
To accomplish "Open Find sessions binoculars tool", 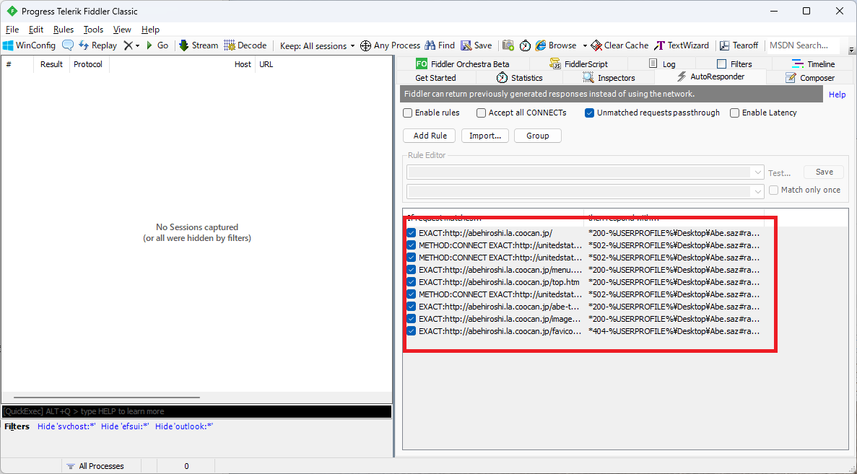I will click(x=440, y=45).
